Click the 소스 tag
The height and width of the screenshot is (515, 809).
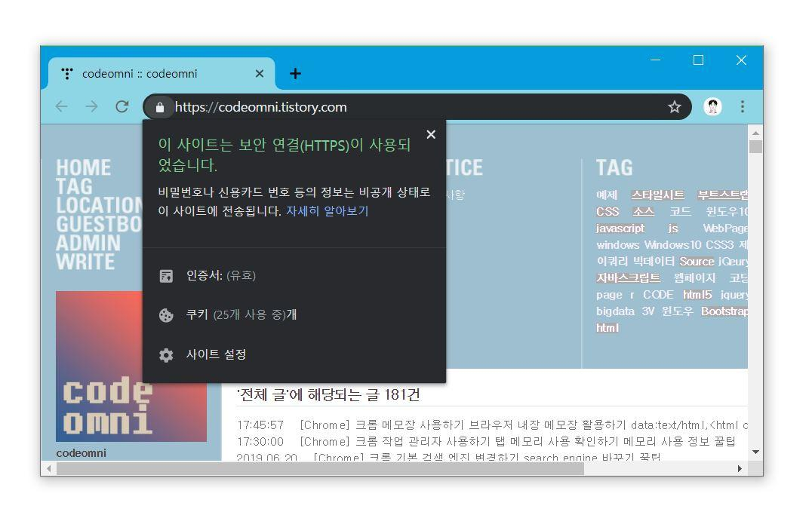[x=644, y=212]
